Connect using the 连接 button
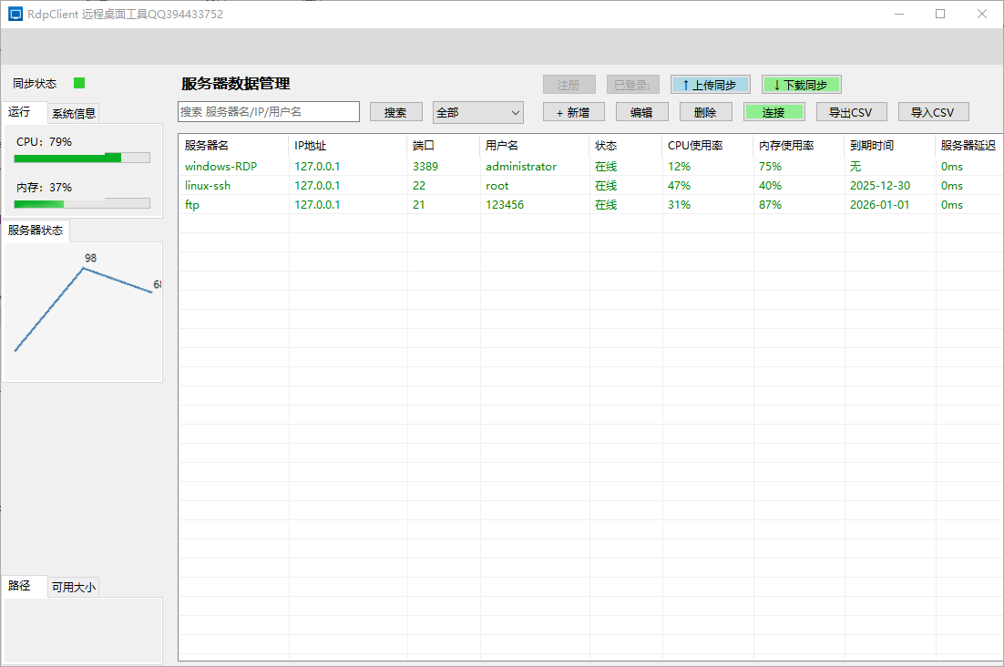 [773, 111]
